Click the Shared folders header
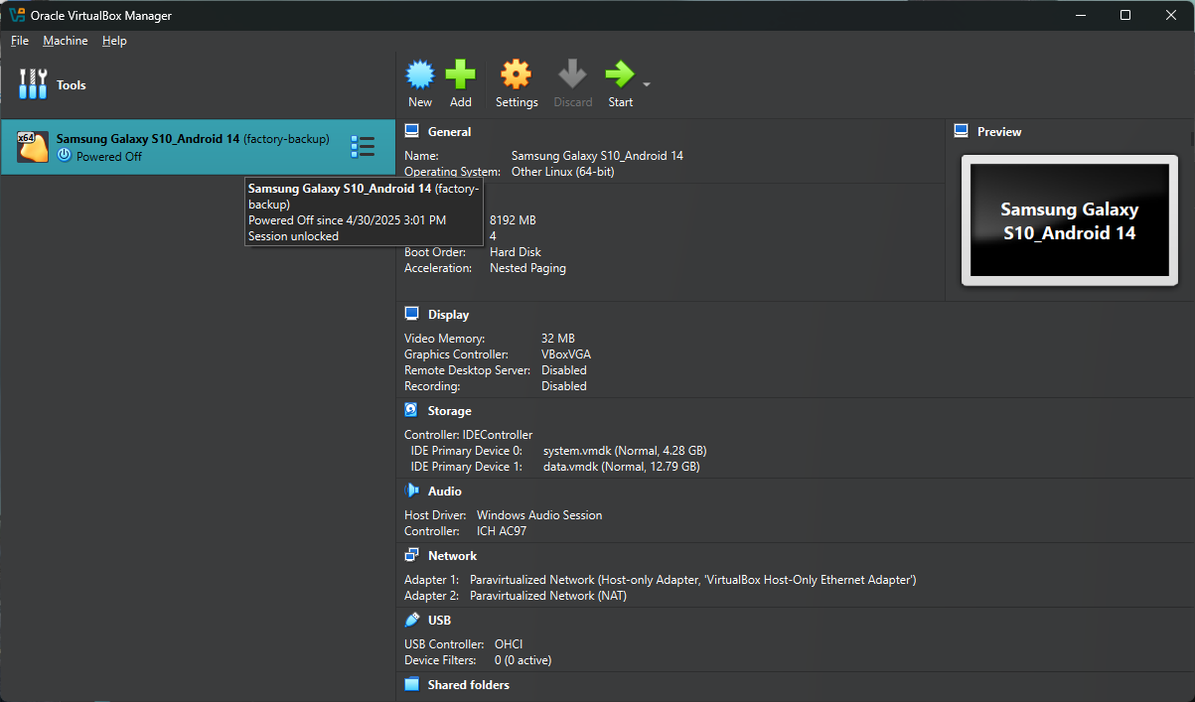This screenshot has width=1195, height=702. coord(468,685)
